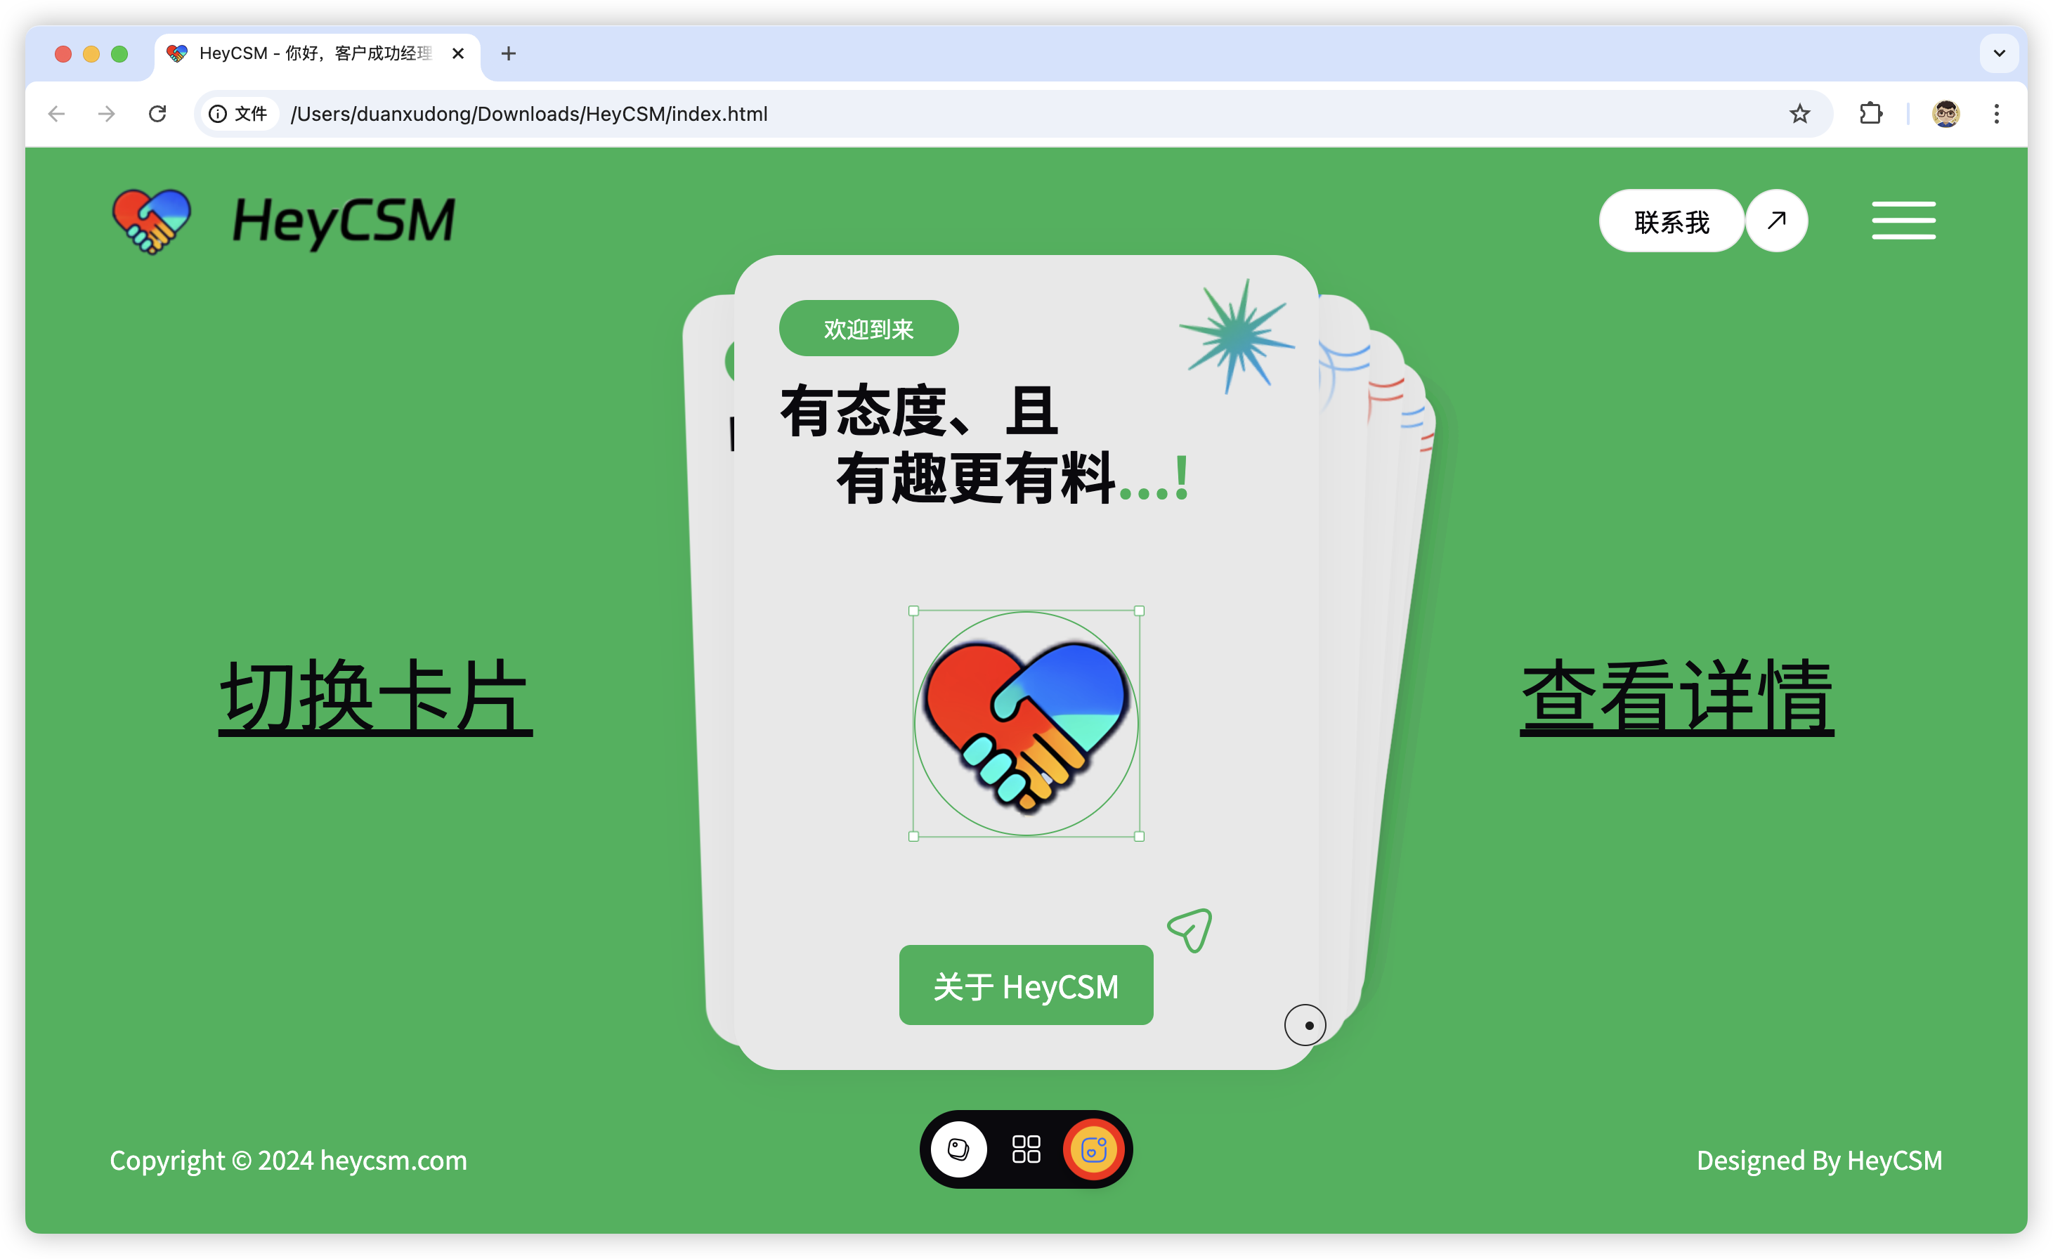Select the stacked cards view icon

[958, 1150]
